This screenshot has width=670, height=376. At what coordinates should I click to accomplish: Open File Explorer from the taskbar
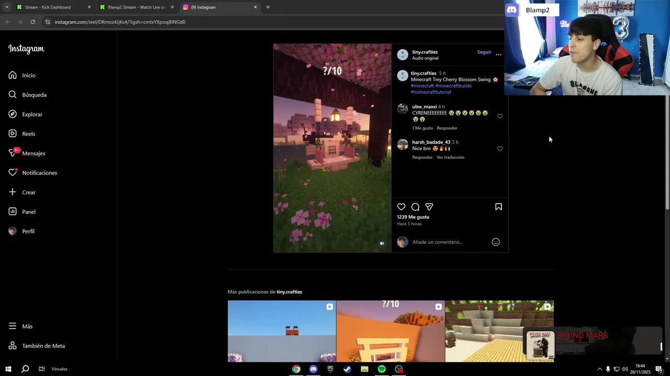(364, 369)
